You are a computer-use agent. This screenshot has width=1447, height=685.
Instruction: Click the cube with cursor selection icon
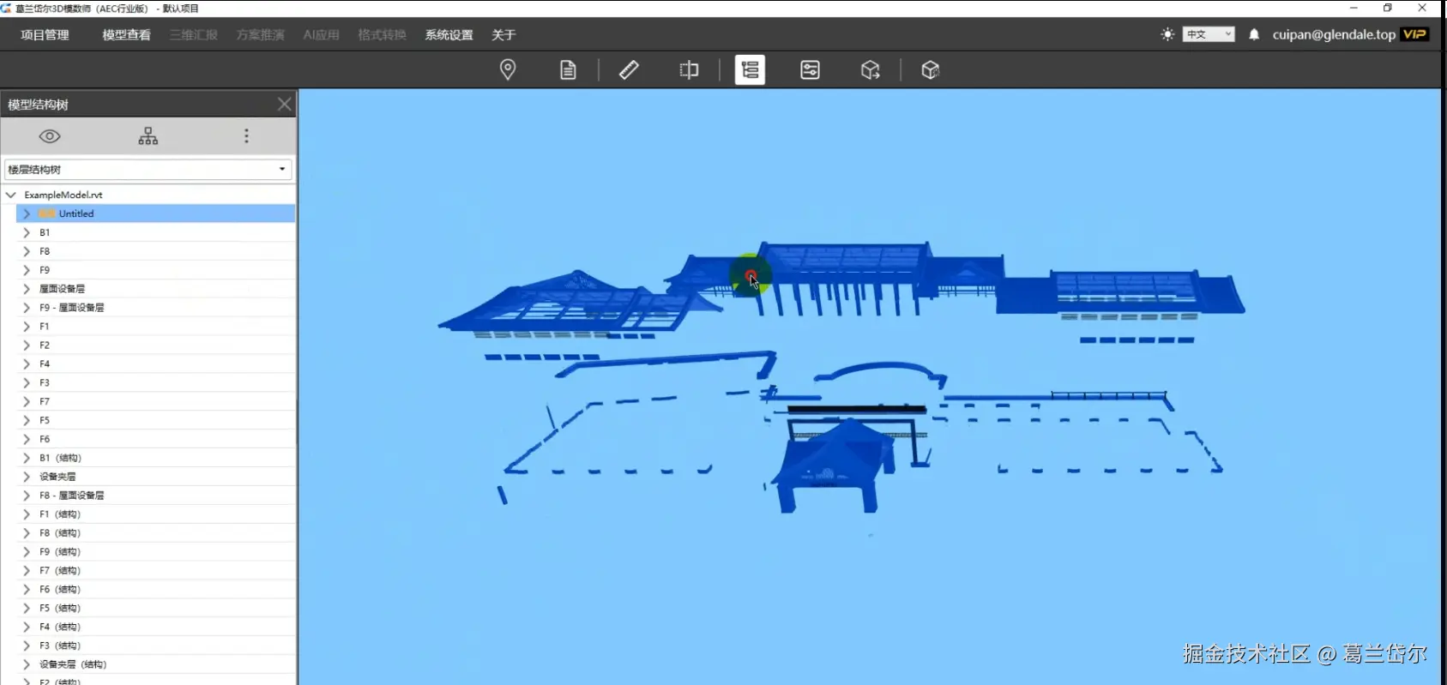(x=871, y=69)
